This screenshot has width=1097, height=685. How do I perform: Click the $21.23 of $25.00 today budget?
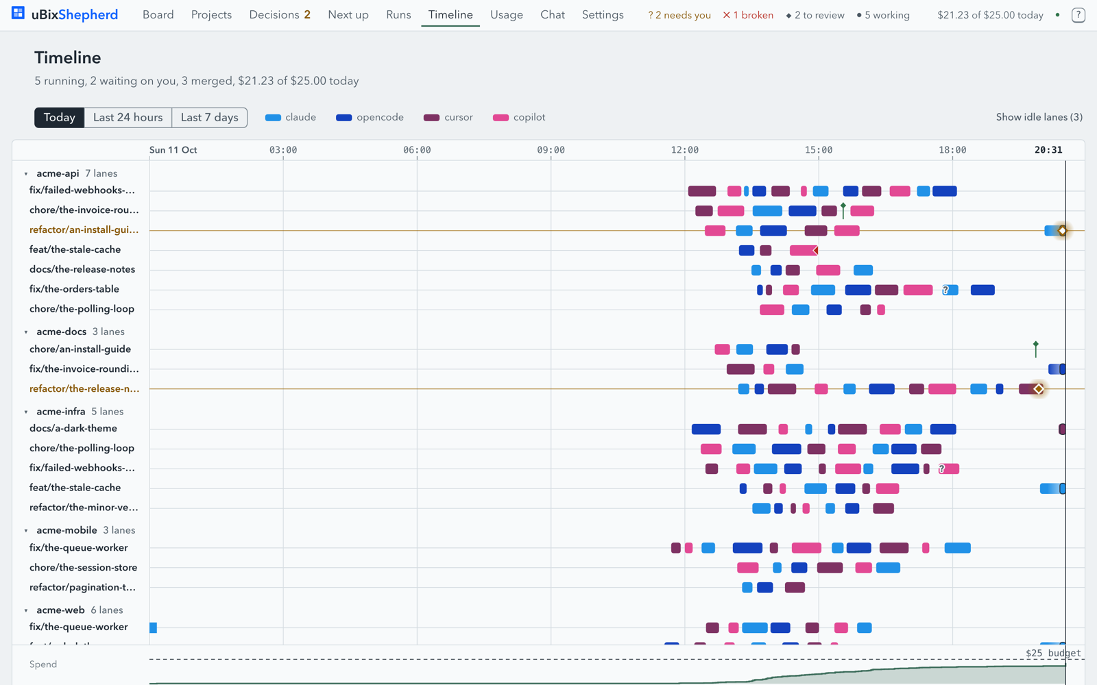pyautogui.click(x=990, y=15)
